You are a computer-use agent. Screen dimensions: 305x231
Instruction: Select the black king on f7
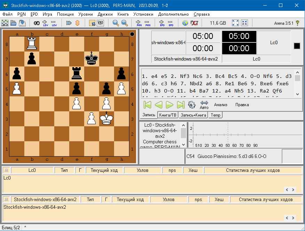(91, 58)
